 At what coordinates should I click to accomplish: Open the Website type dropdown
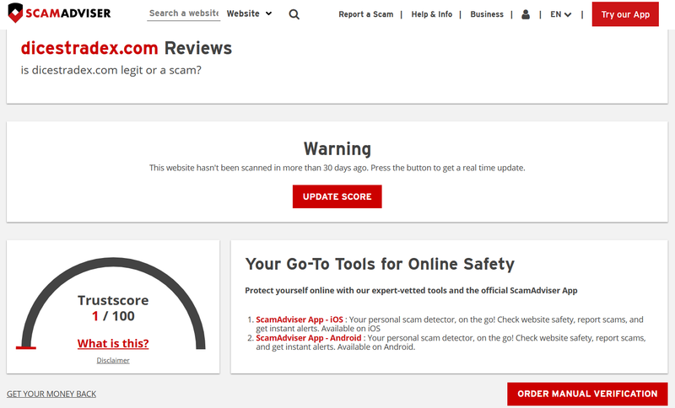tap(249, 13)
